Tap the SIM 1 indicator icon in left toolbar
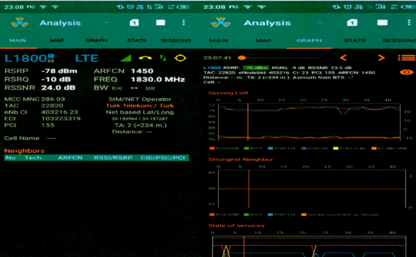 pyautogui.click(x=134, y=23)
